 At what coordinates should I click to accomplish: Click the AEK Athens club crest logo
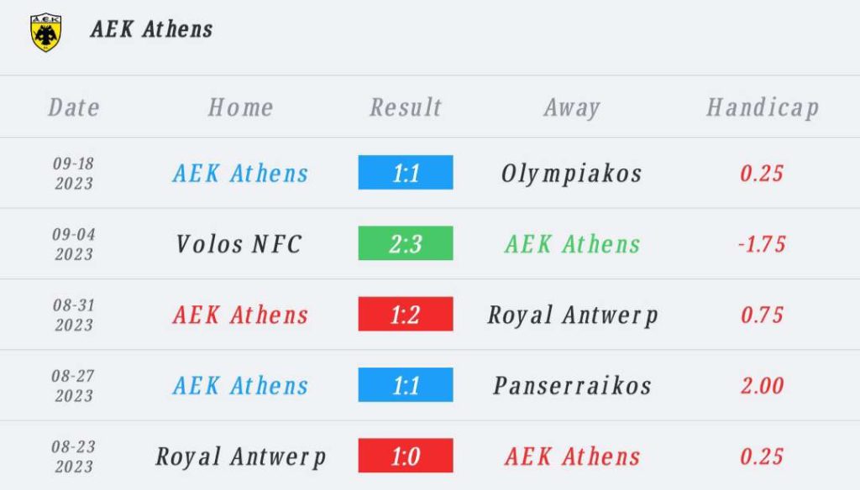coord(46,33)
